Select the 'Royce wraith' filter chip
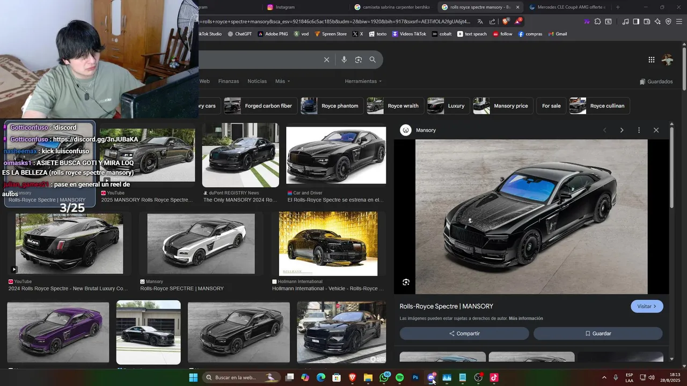 tap(395, 106)
